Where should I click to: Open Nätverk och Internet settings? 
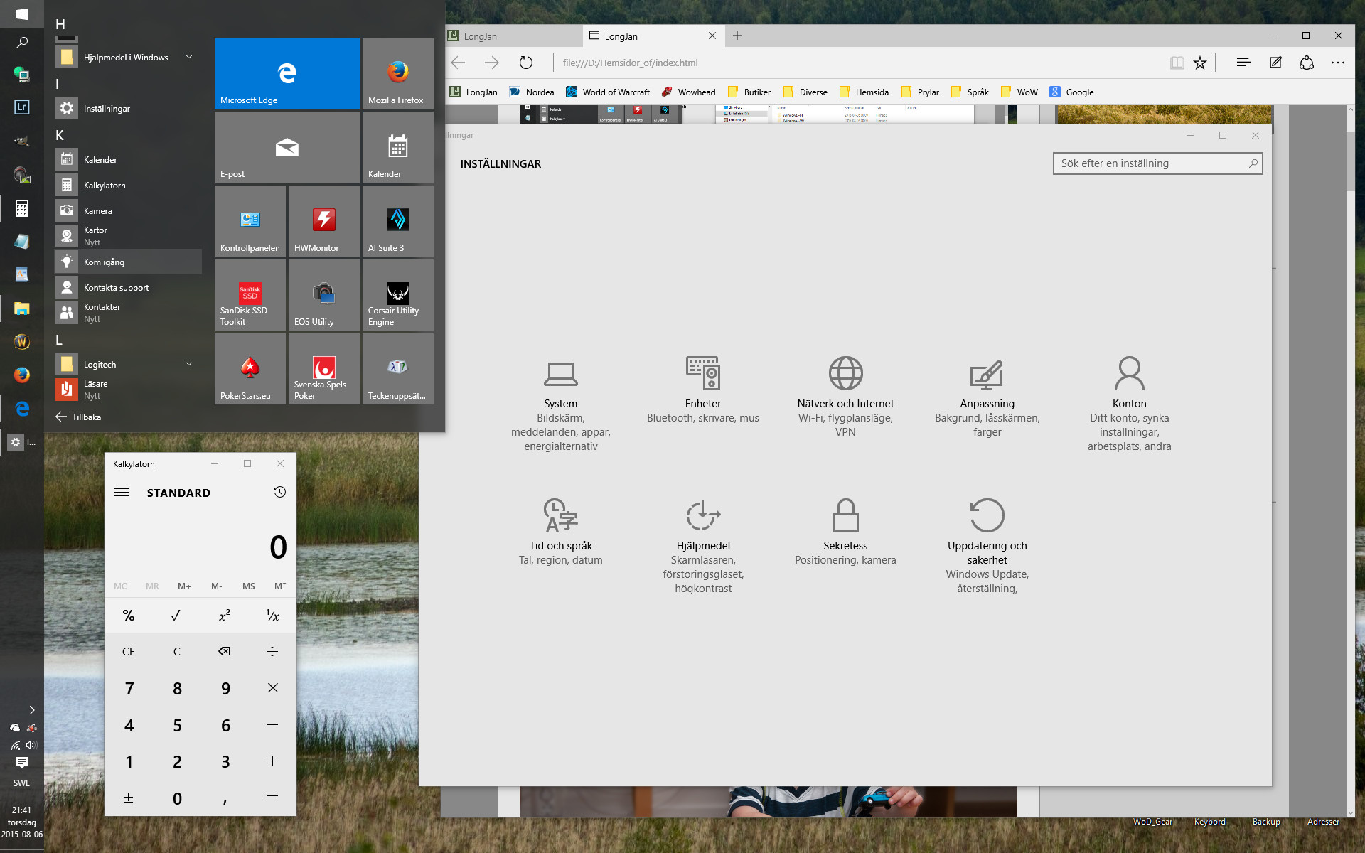845,397
